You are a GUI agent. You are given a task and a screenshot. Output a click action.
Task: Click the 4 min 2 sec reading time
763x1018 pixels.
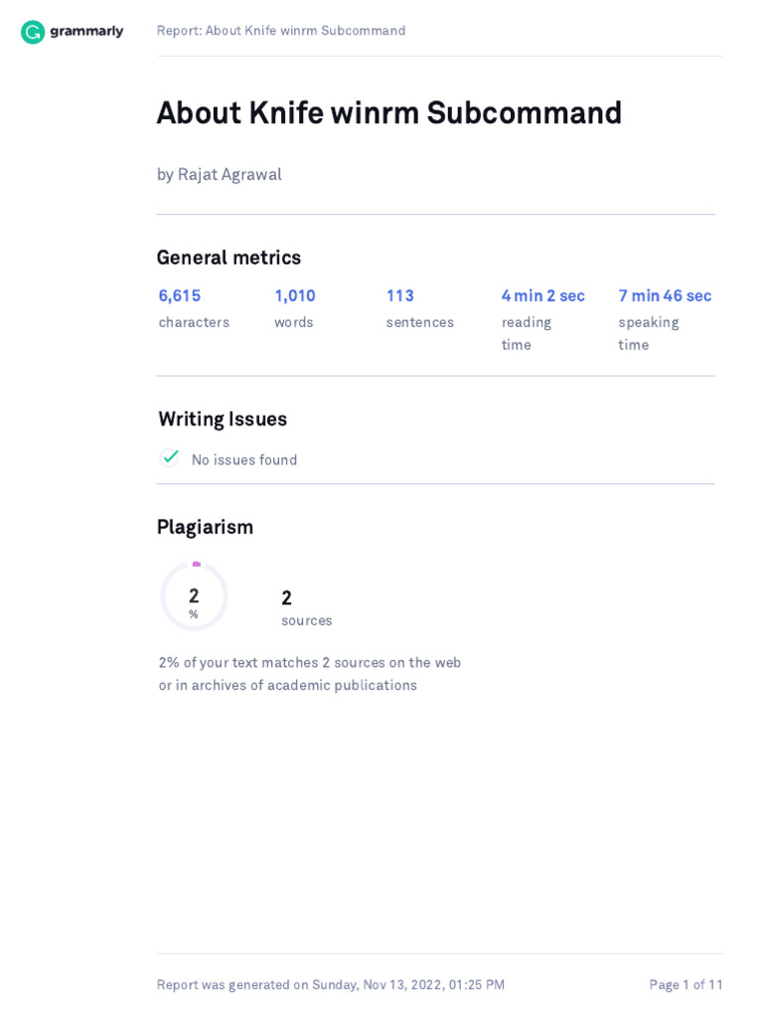(x=542, y=296)
